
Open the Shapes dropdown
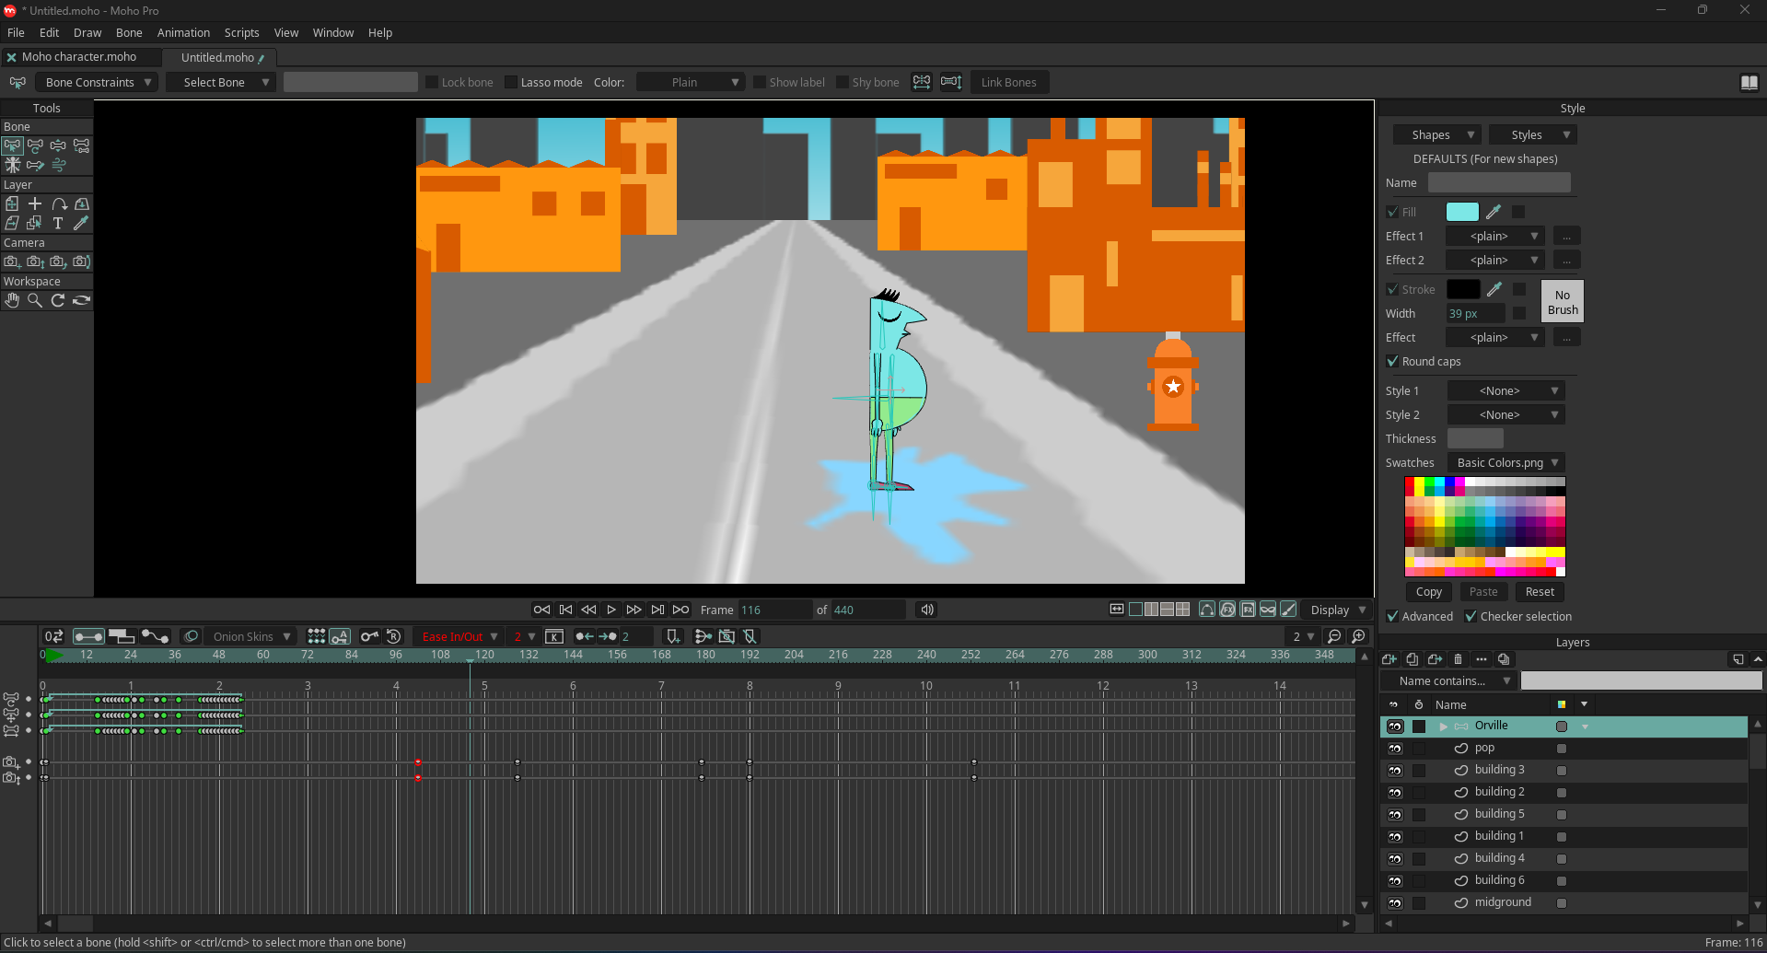coord(1437,134)
